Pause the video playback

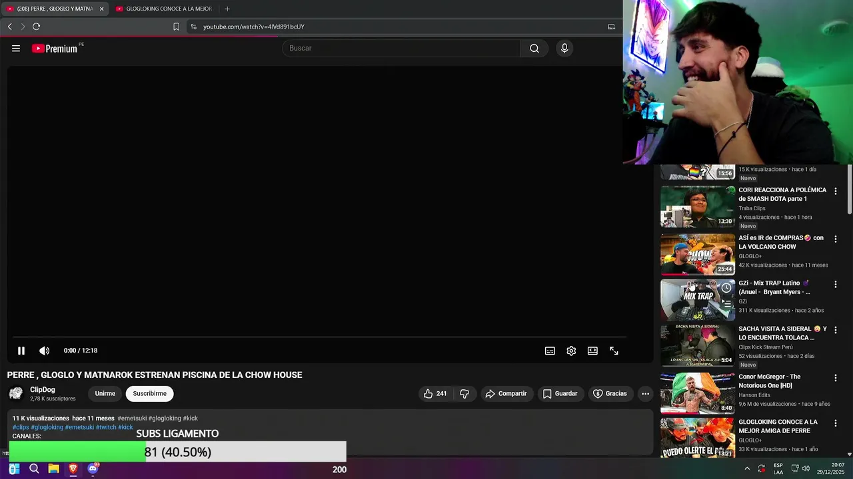tap(21, 351)
